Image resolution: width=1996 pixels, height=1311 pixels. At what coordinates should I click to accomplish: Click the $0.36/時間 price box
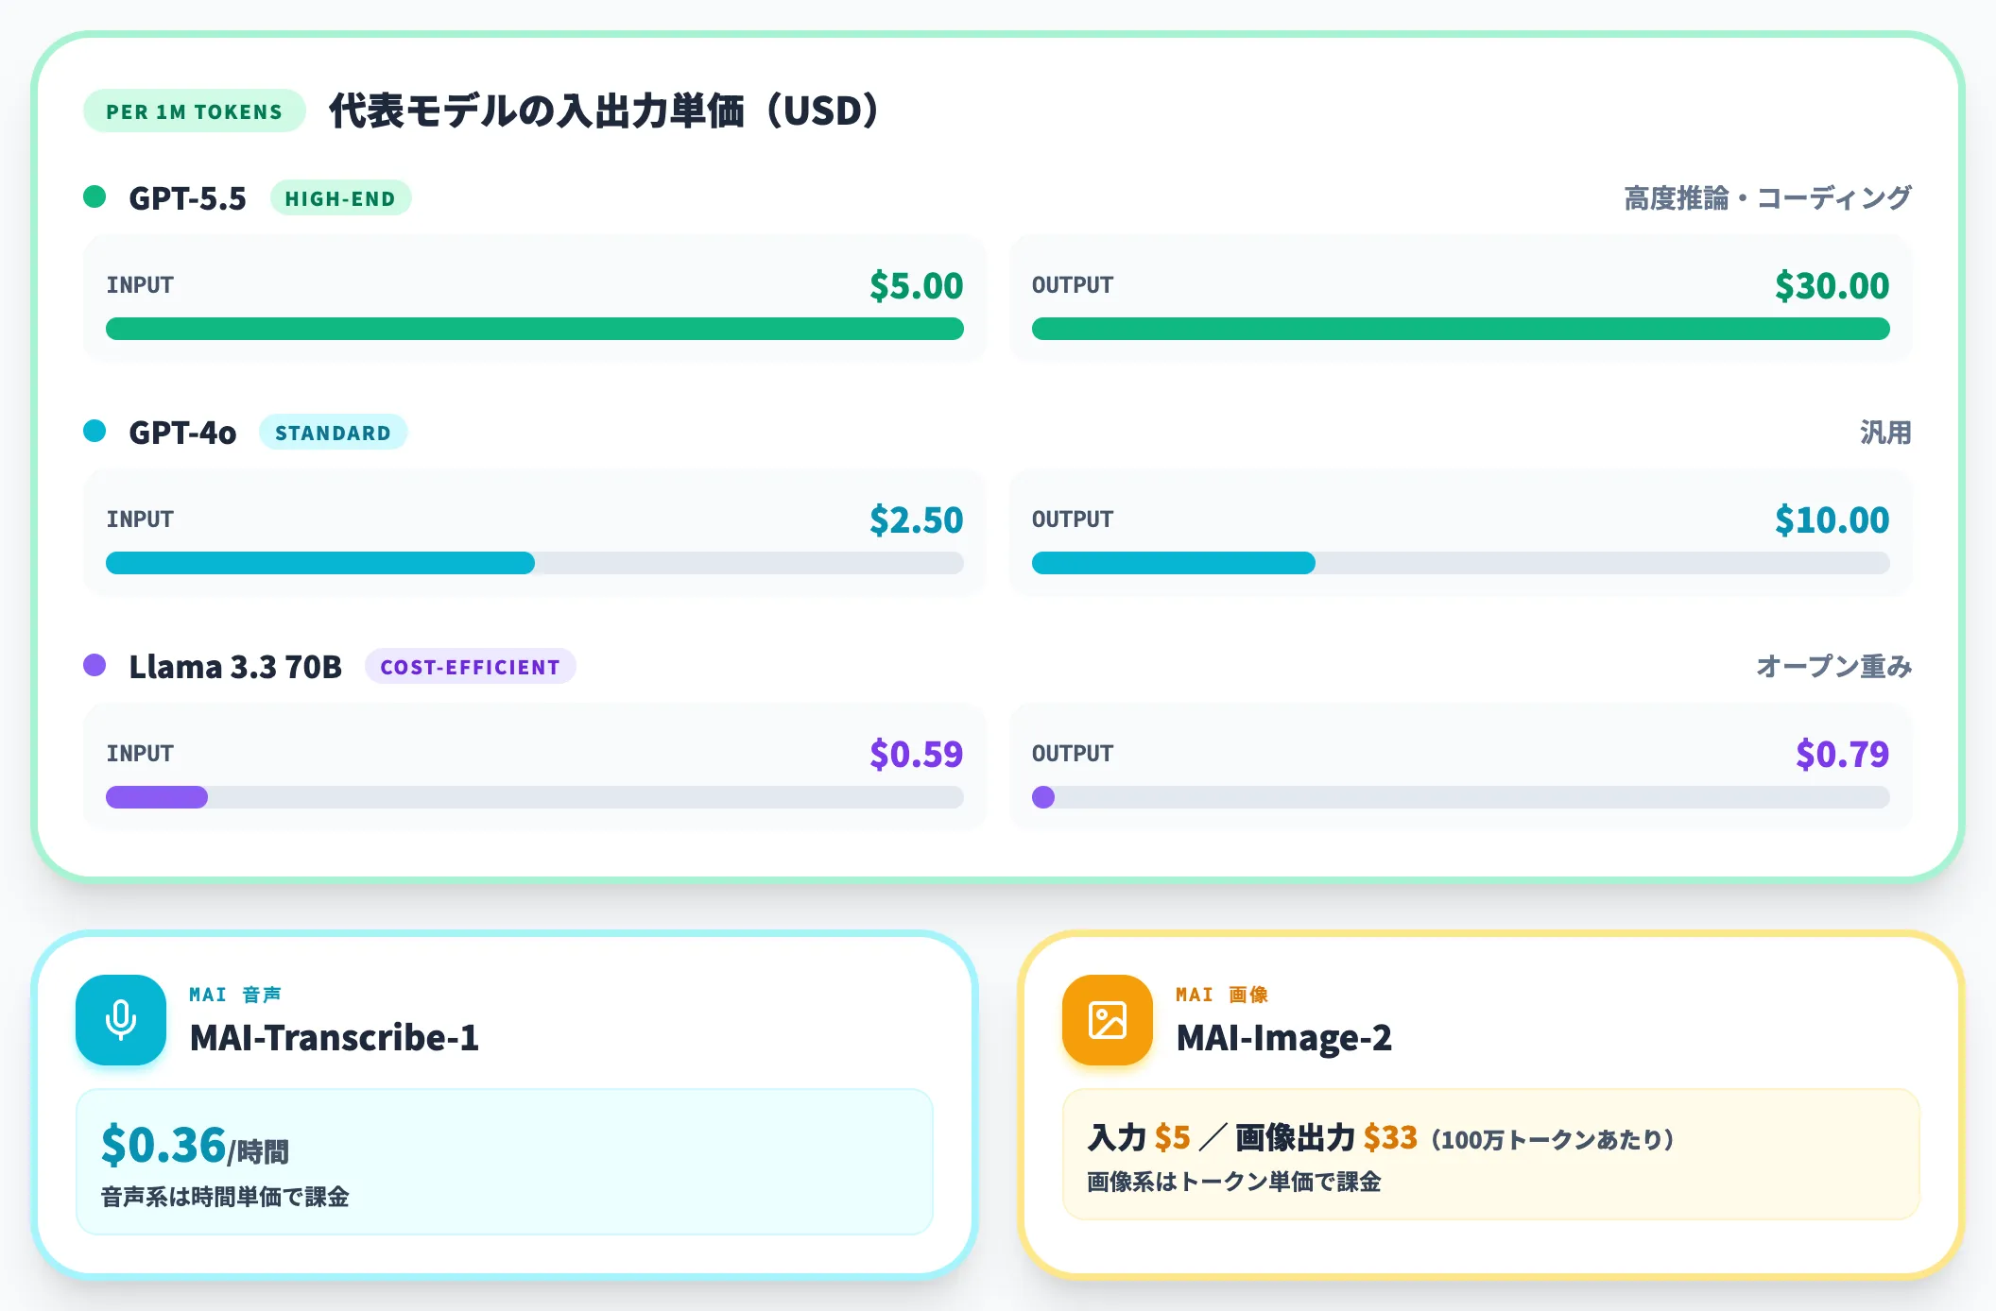505,1162
